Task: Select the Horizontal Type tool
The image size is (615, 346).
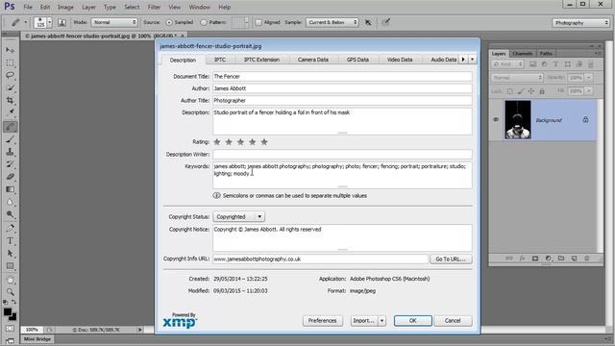Action: coord(11,241)
